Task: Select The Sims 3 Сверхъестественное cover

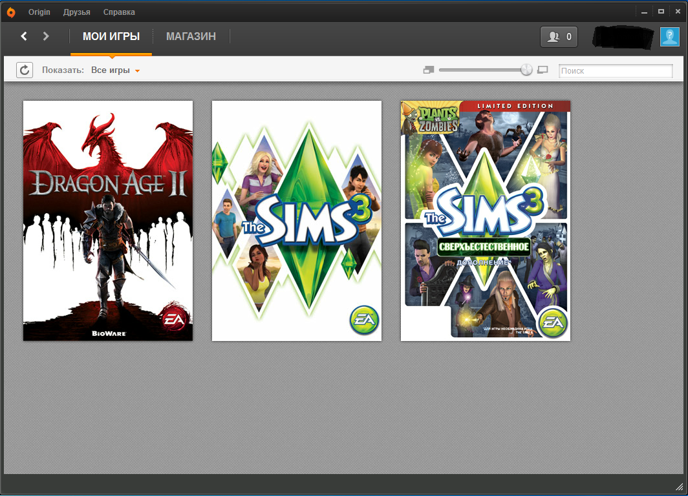Action: click(485, 221)
